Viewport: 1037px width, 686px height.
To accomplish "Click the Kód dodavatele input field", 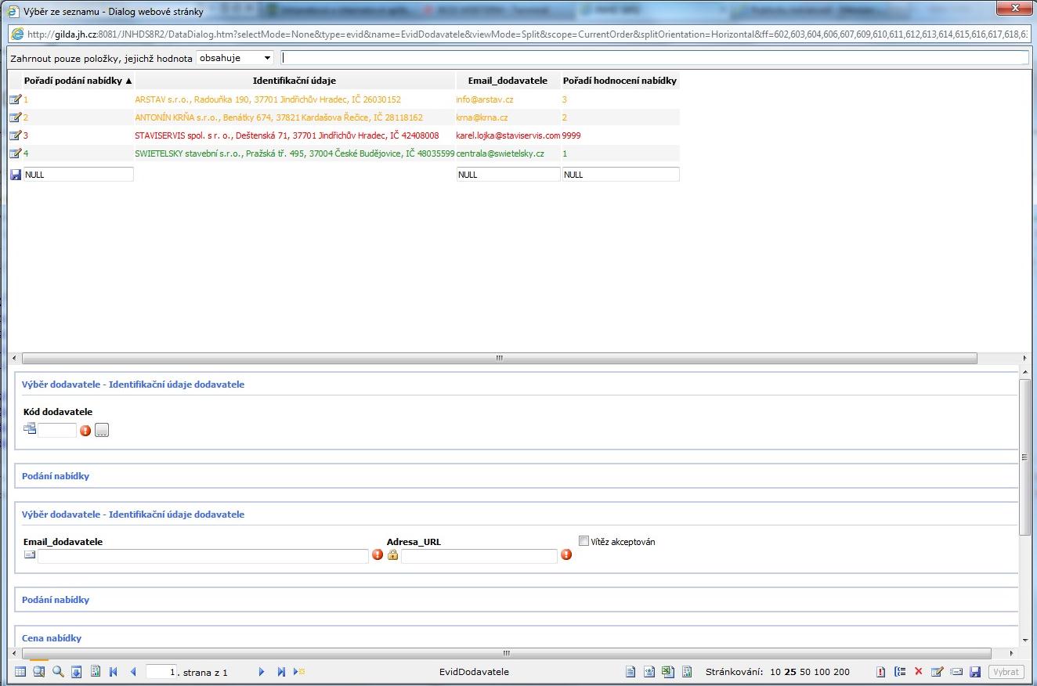I will [x=57, y=430].
